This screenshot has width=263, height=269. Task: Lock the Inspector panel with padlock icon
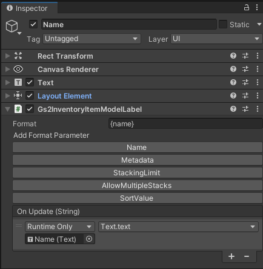click(247, 8)
